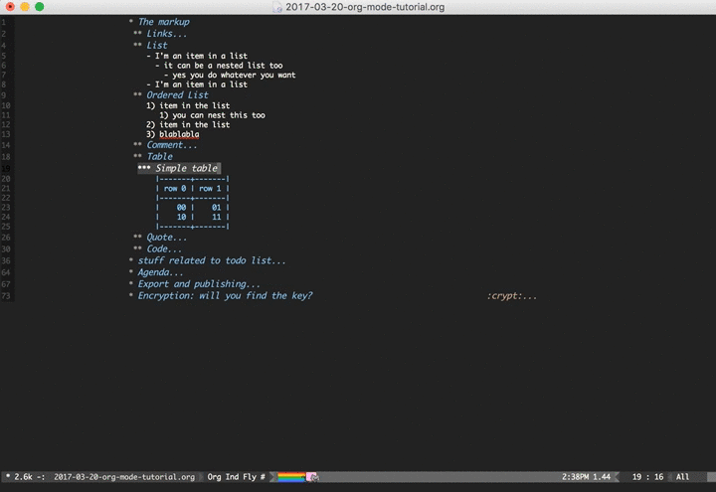Click the window title '2017-03-20-org-mode-tutorial.org'
The width and height of the screenshot is (716, 492).
(x=365, y=7)
